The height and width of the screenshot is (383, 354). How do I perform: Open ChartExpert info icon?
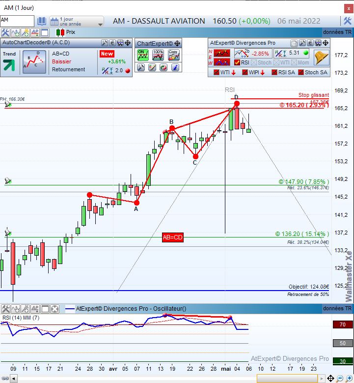pos(175,67)
